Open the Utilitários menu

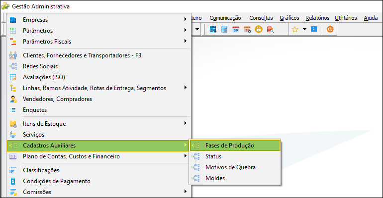[x=346, y=18]
